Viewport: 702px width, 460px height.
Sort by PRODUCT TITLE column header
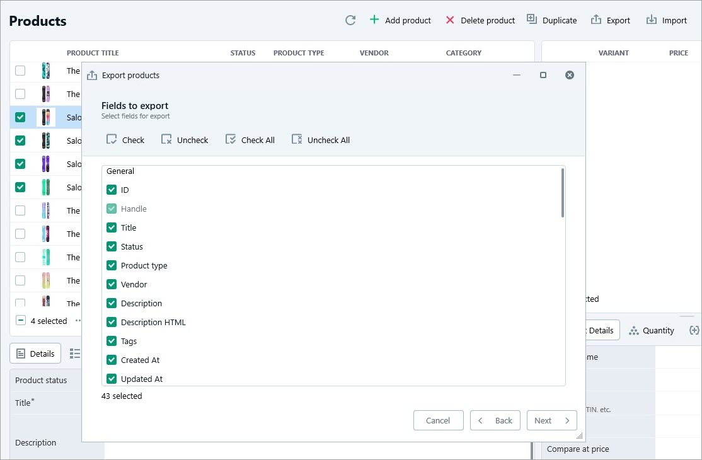pyautogui.click(x=93, y=53)
